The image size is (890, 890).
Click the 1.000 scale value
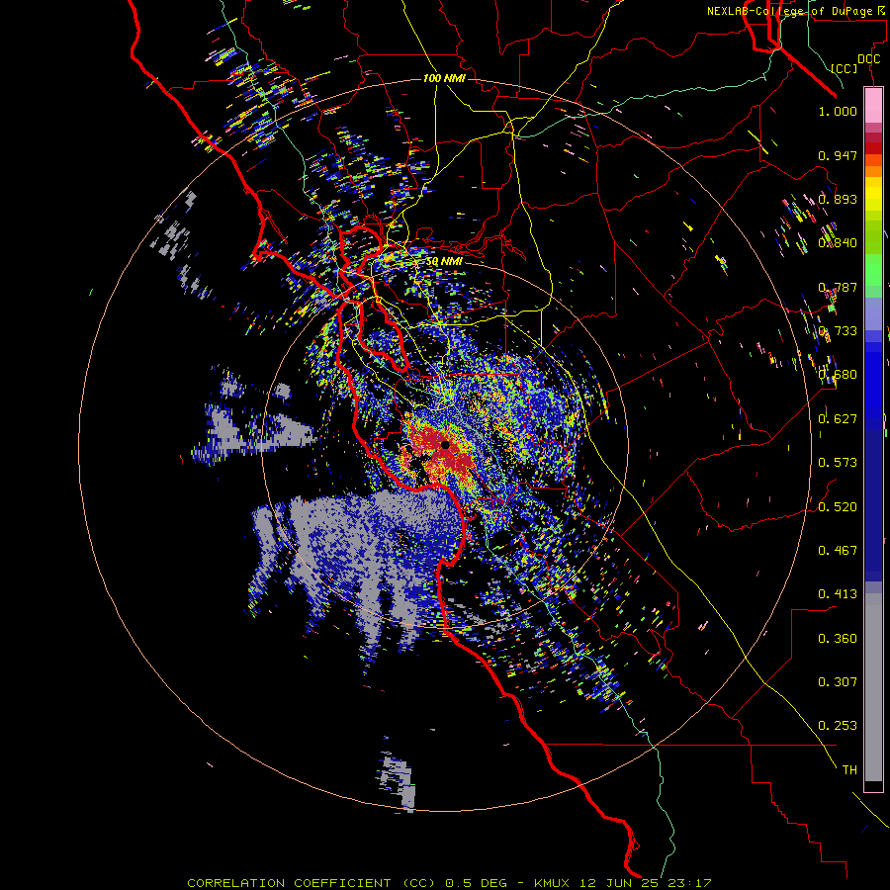coord(838,111)
